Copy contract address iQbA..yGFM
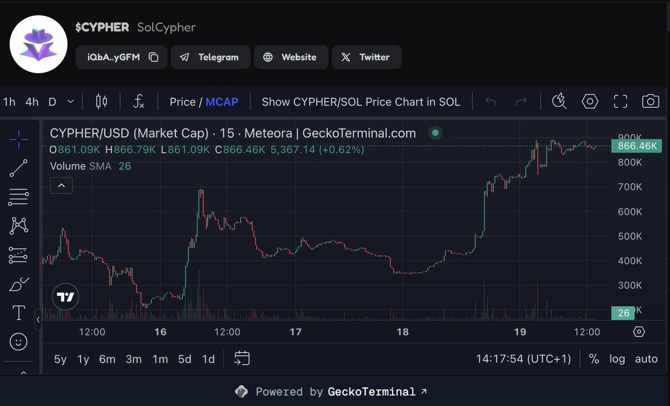Viewport: 670px width, 406px height. pyautogui.click(x=154, y=57)
